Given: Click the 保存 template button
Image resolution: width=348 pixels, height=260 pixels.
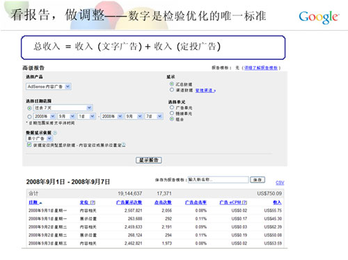Looking at the screenshot, I should (258, 180).
